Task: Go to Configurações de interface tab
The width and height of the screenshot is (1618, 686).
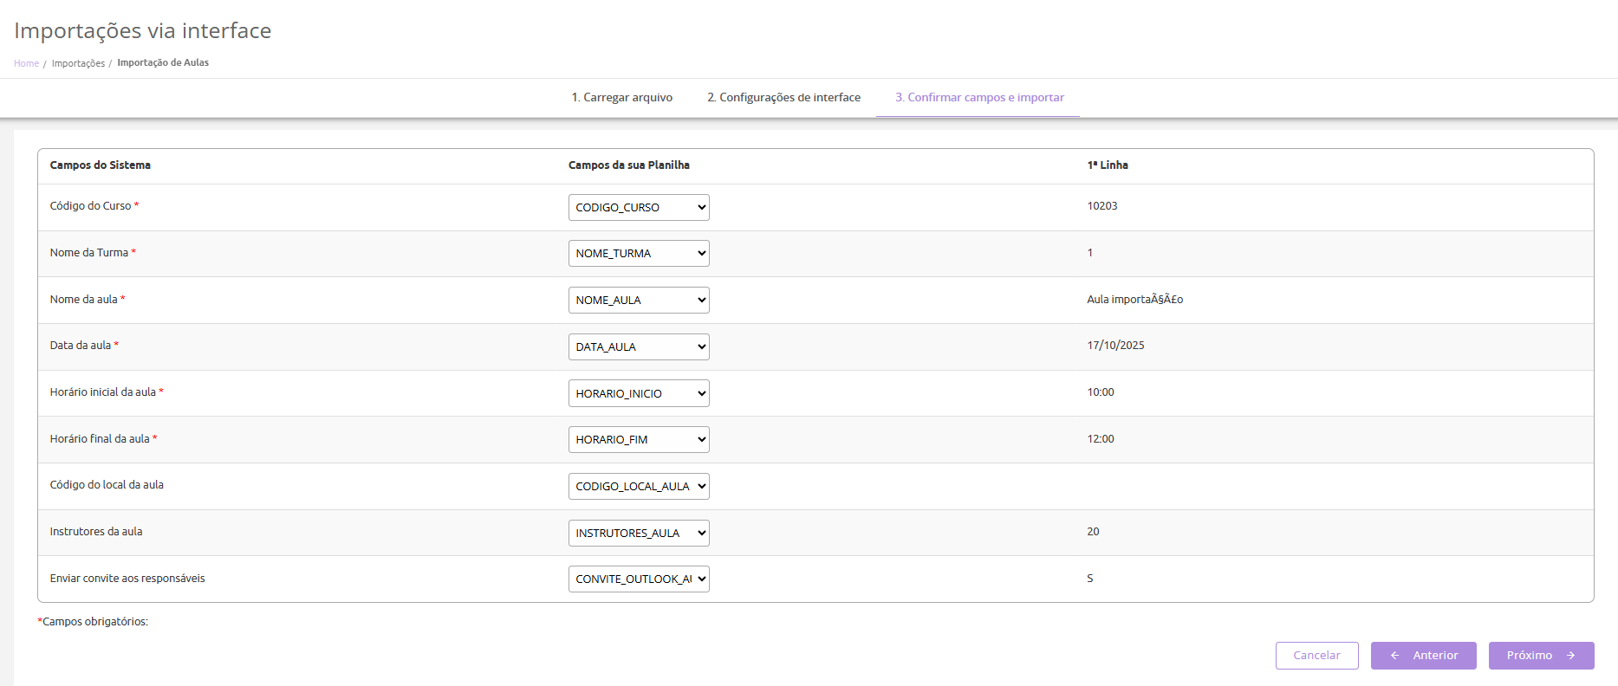Action: [783, 98]
